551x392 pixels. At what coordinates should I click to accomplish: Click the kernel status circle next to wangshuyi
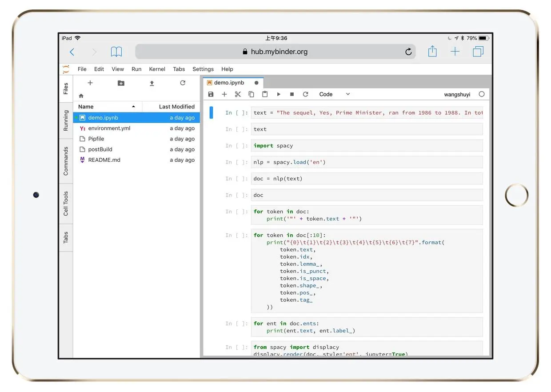tap(482, 94)
